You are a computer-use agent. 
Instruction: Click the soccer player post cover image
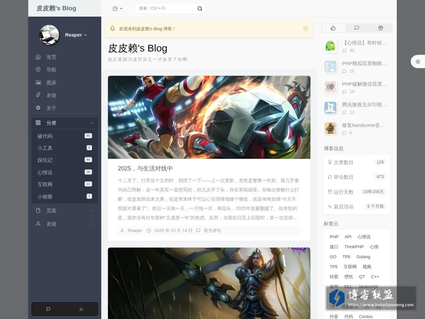(209, 117)
